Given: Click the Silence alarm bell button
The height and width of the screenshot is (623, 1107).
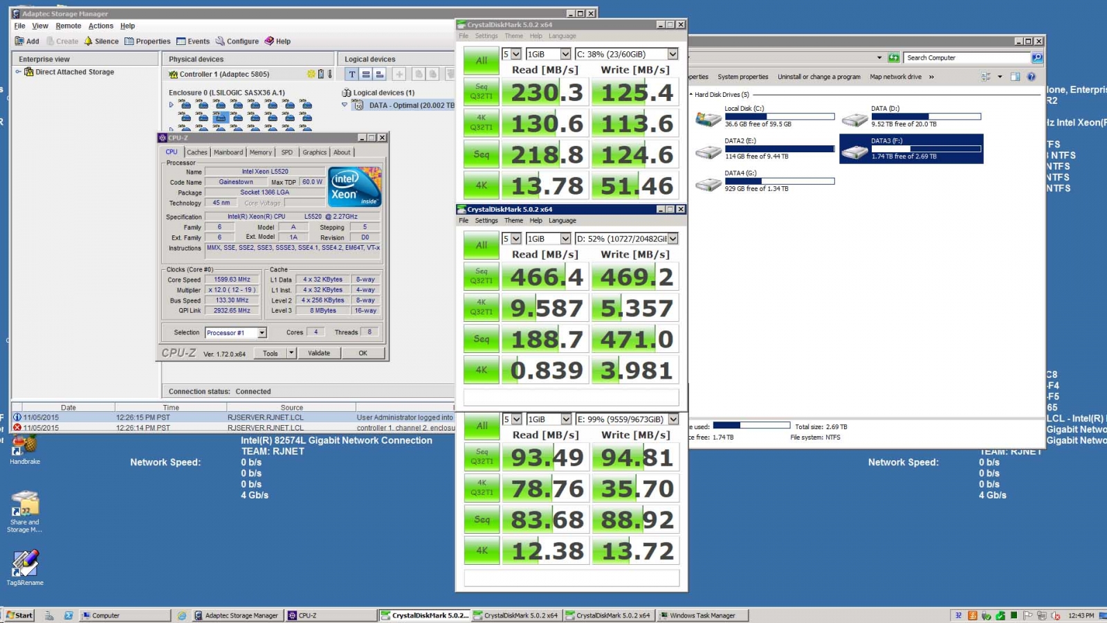Looking at the screenshot, I should (x=101, y=42).
